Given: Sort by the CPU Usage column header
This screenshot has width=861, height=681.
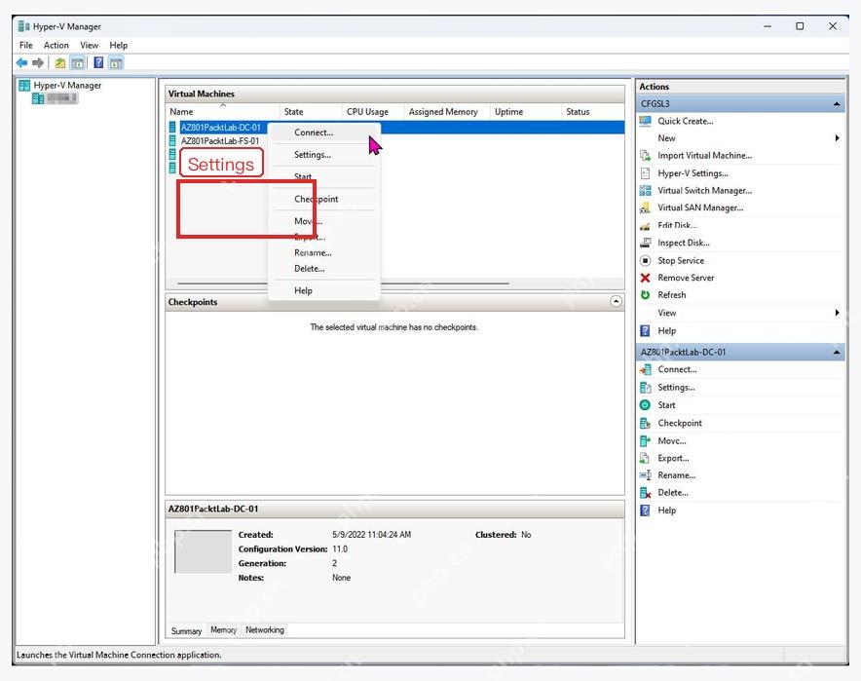Looking at the screenshot, I should click(x=372, y=112).
